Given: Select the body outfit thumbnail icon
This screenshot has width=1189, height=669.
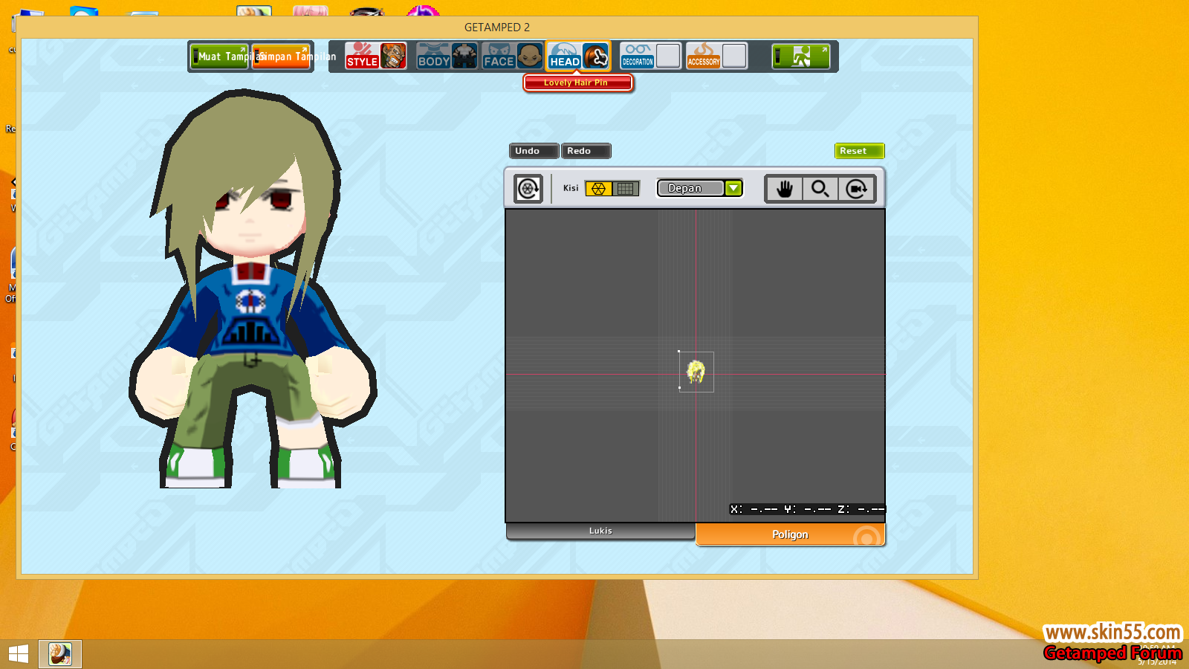Looking at the screenshot, I should tap(464, 56).
